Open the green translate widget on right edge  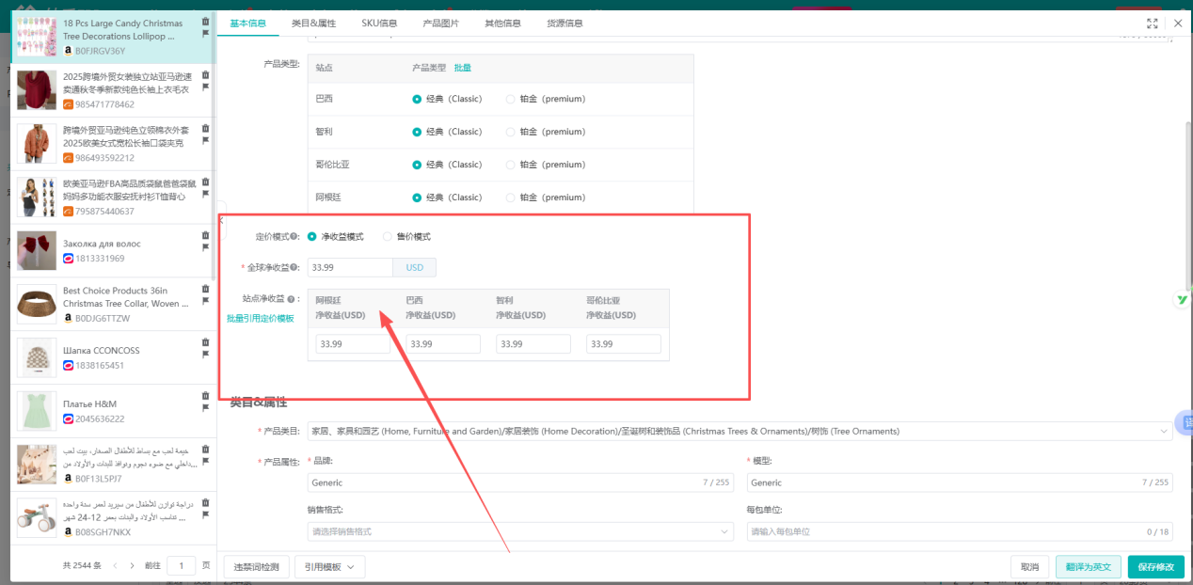(x=1184, y=299)
